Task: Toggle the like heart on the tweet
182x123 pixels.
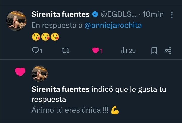Action: pyautogui.click(x=95, y=51)
